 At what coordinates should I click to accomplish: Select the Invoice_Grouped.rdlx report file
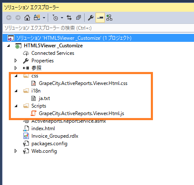coord(55,136)
